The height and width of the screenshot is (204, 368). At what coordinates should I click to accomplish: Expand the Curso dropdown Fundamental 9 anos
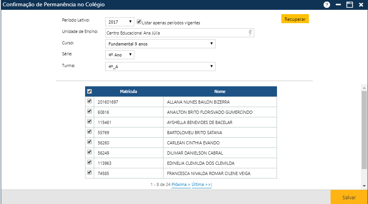[x=160, y=44]
